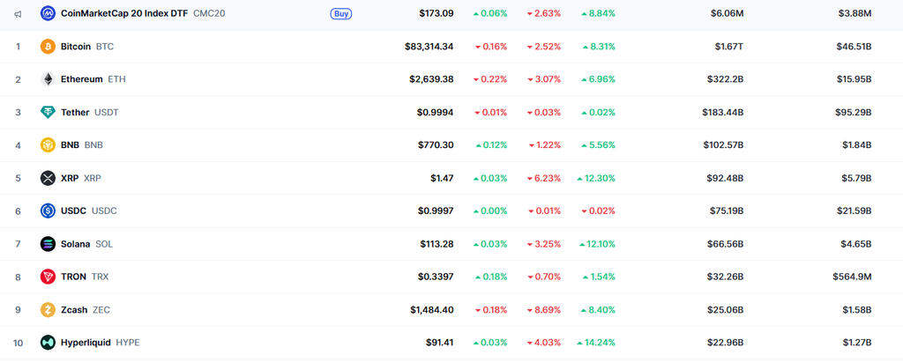Click the Zcash logo icon
Screen dimensions: 903x362
(x=48, y=310)
